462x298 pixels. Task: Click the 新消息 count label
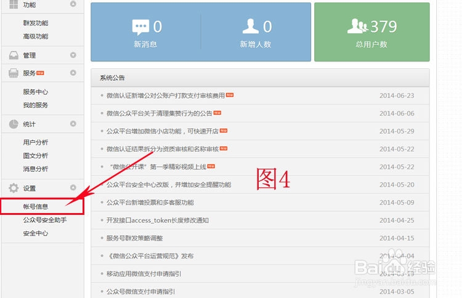pyautogui.click(x=145, y=44)
